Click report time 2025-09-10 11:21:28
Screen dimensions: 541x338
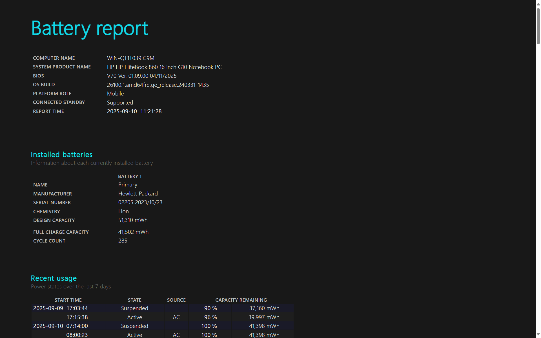(134, 111)
